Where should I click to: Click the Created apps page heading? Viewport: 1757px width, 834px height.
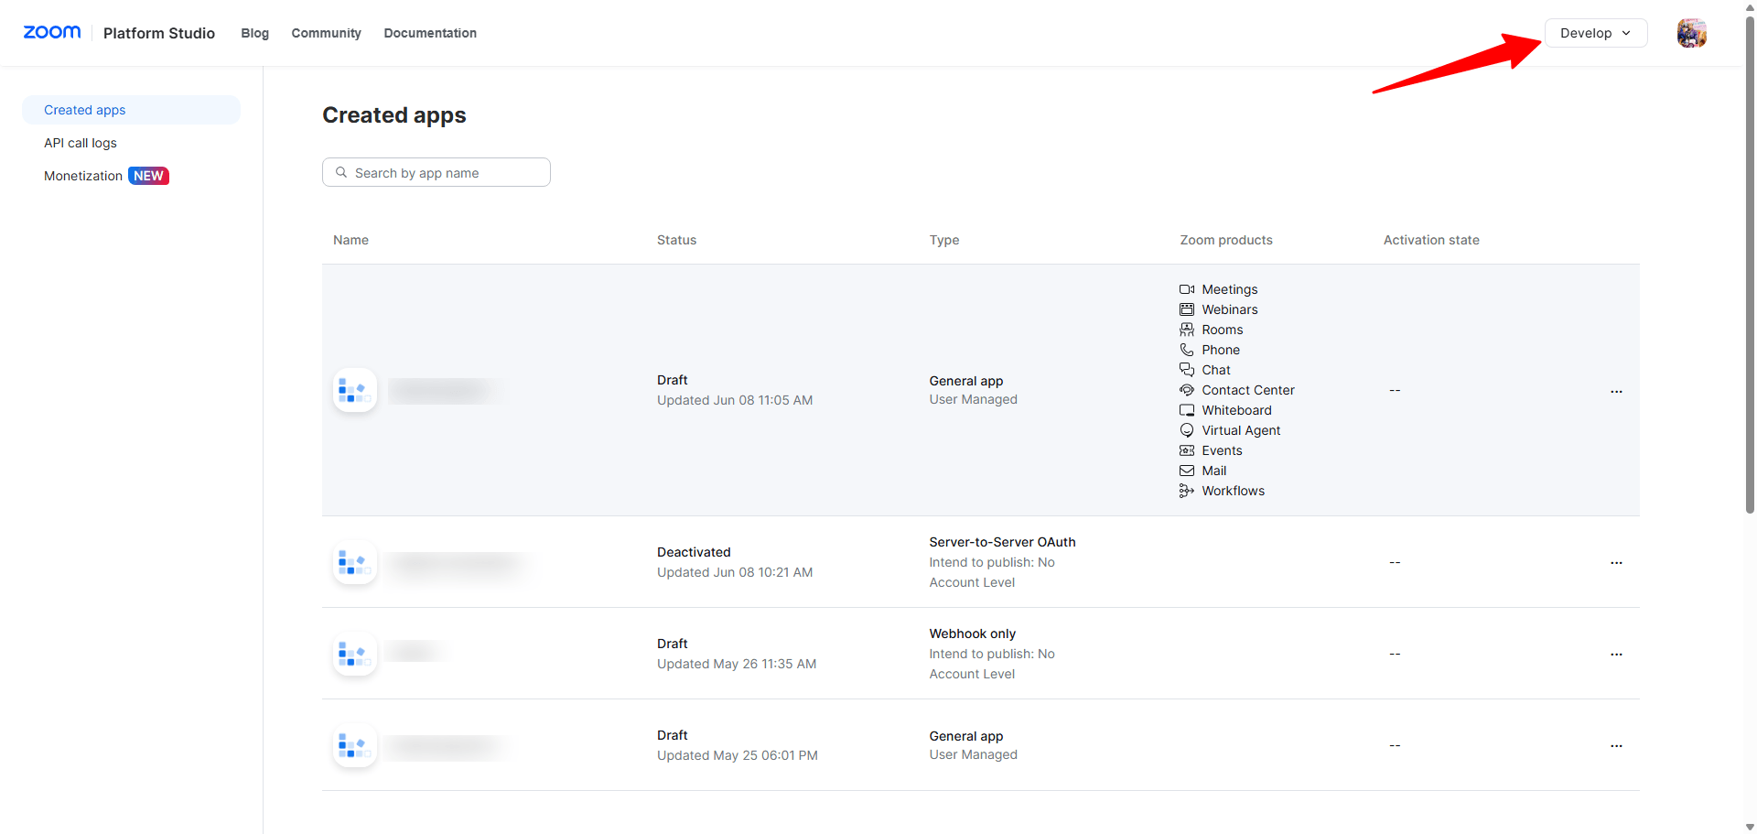[x=394, y=115]
